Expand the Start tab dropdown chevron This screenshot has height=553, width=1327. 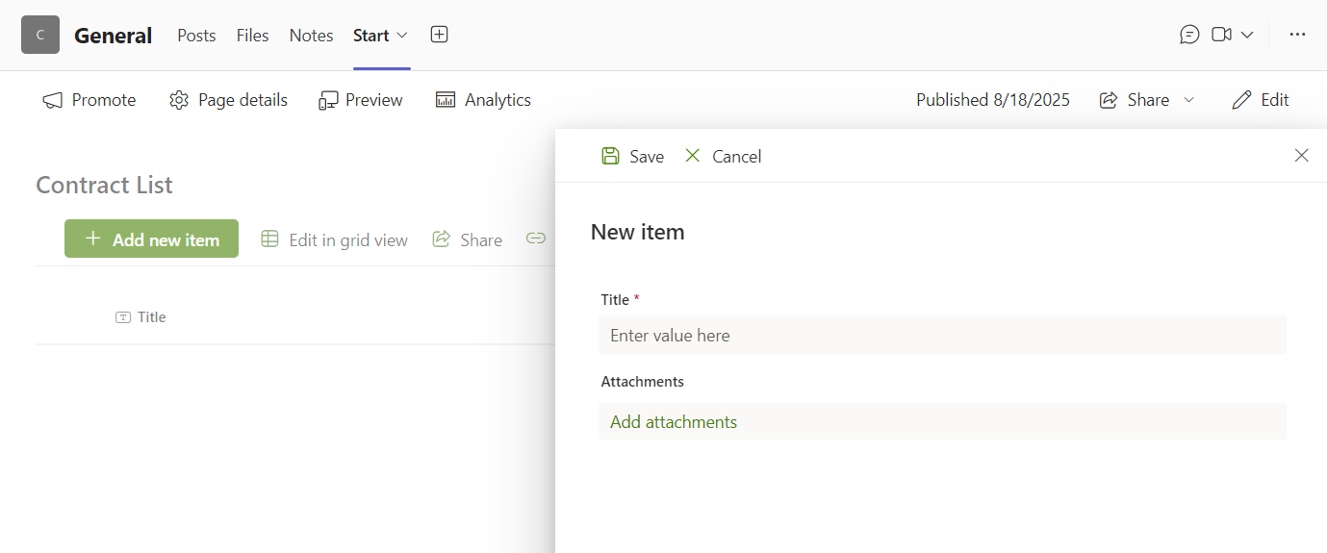[402, 35]
